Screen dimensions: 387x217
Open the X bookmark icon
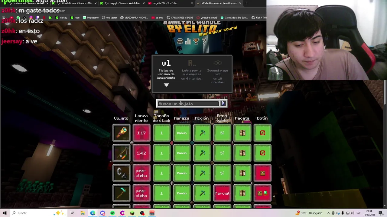point(24,18)
